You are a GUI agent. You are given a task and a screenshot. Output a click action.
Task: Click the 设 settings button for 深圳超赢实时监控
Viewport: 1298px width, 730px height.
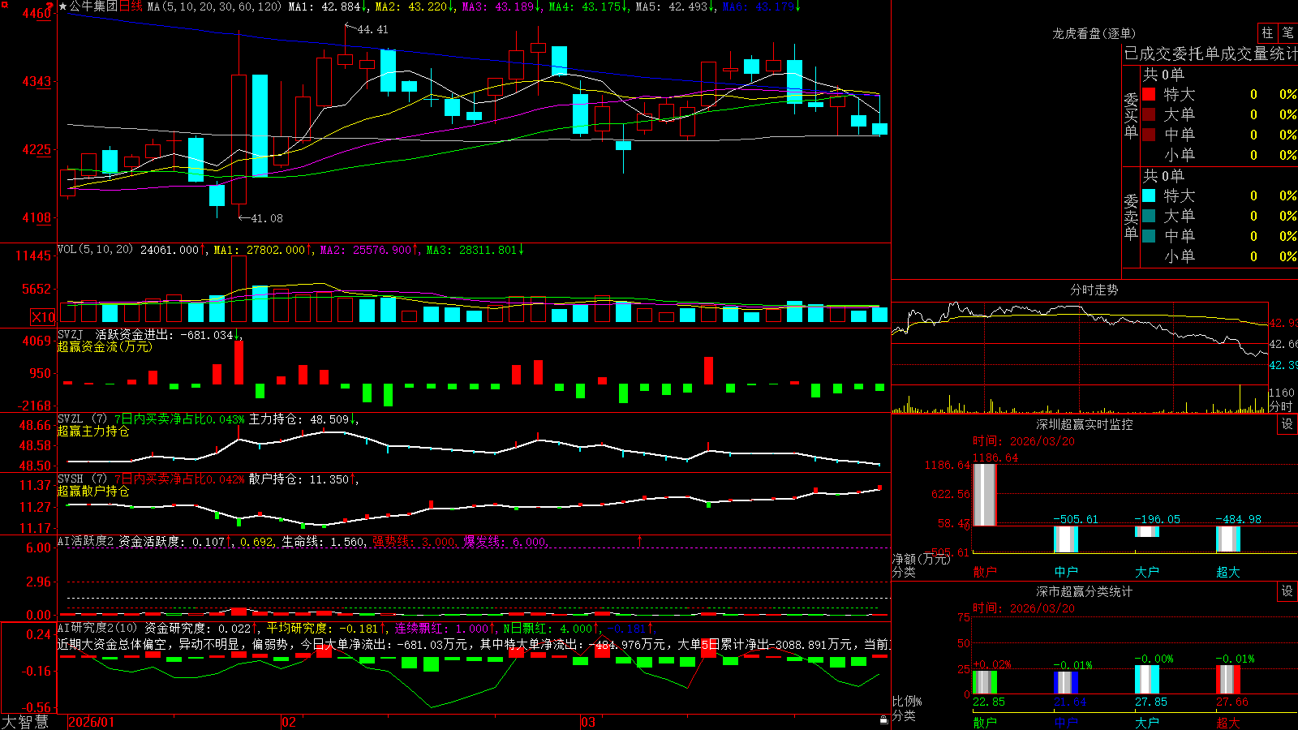tap(1287, 424)
